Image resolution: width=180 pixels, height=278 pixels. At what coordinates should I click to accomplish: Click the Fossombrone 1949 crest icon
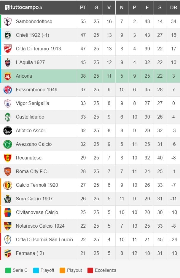coord(7,90)
